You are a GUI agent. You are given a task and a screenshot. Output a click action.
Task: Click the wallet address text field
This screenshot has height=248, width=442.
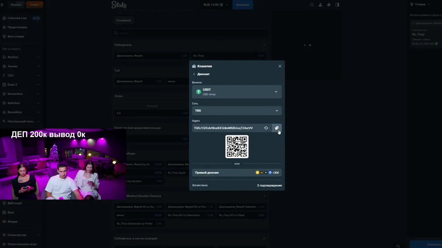click(227, 128)
